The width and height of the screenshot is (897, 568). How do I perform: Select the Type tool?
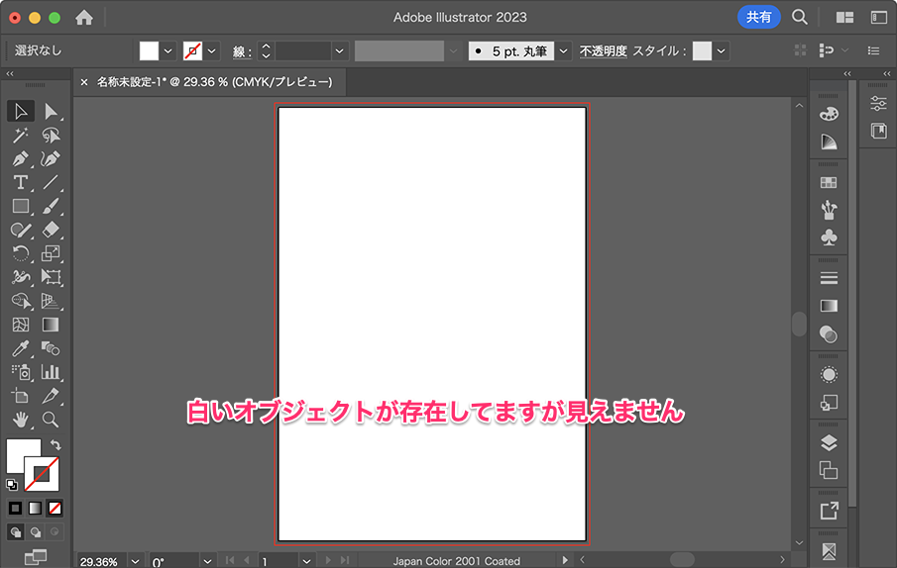20,182
